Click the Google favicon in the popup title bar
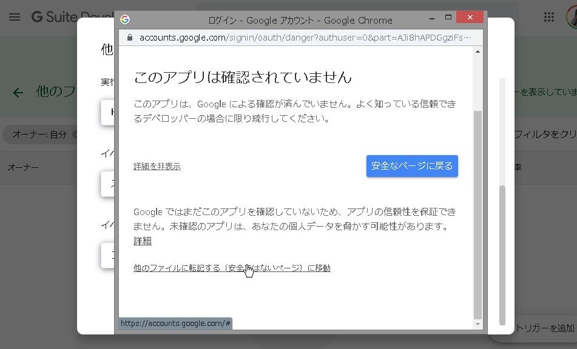This screenshot has height=349, width=577. [125, 20]
